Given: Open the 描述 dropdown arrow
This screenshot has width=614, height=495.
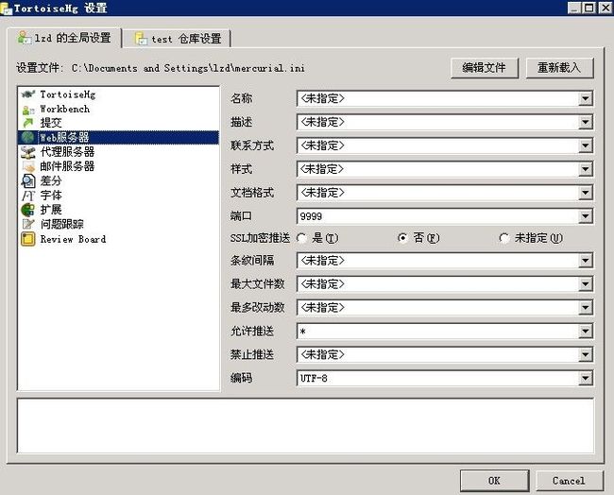Looking at the screenshot, I should point(585,122).
